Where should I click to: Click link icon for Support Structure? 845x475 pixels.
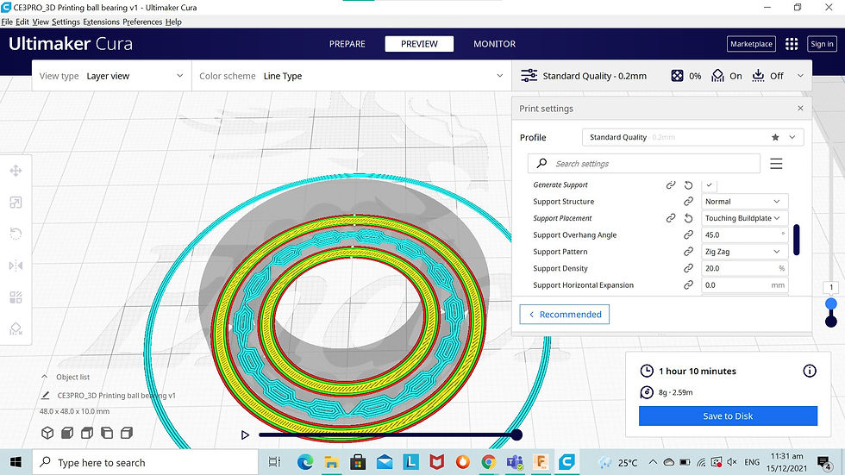[688, 202]
